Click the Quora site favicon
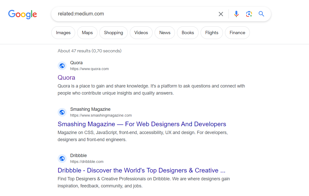Image resolution: width=309 pixels, height=196 pixels. click(62, 66)
